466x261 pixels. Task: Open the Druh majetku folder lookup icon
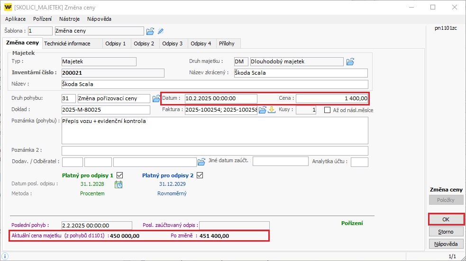tap(350, 61)
